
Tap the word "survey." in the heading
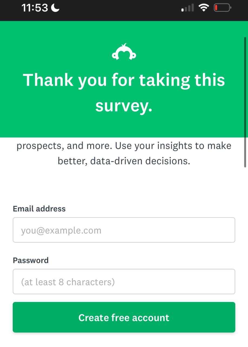pyautogui.click(x=124, y=105)
